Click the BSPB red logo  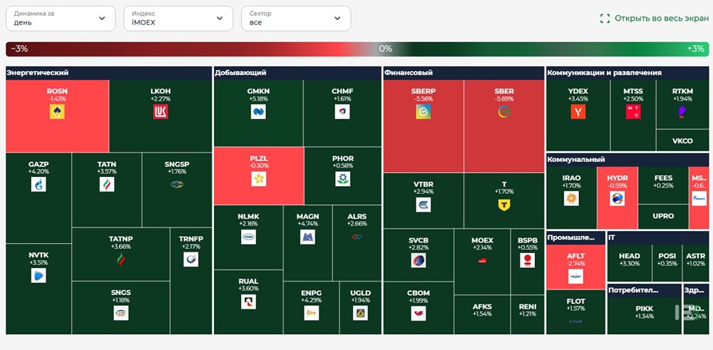click(x=528, y=260)
